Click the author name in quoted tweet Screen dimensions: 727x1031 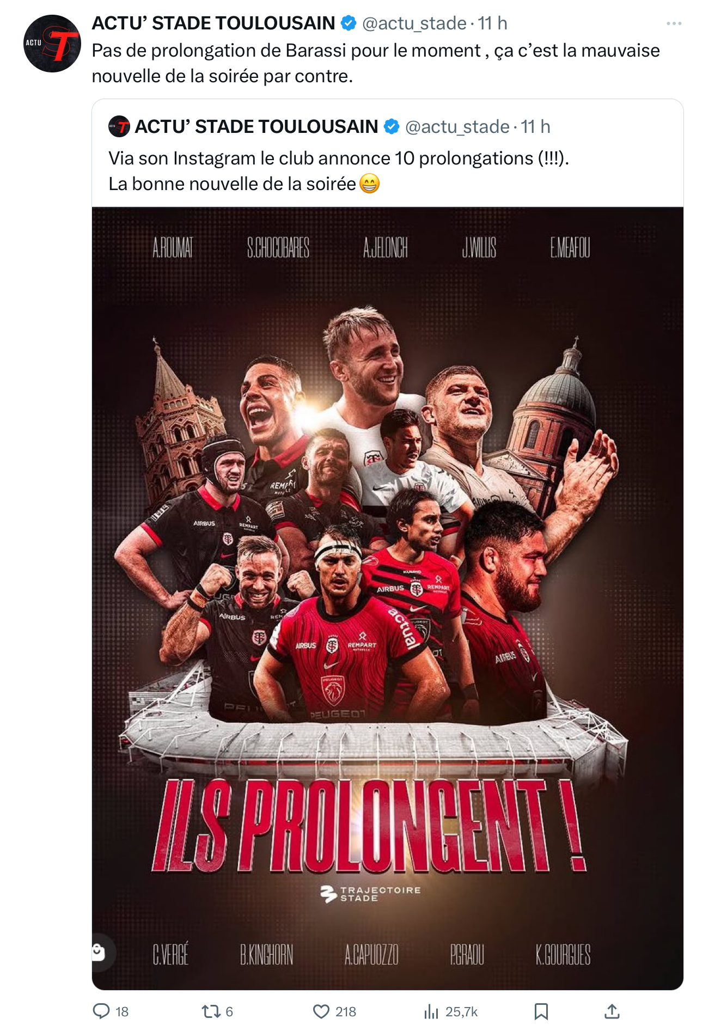coord(256,126)
